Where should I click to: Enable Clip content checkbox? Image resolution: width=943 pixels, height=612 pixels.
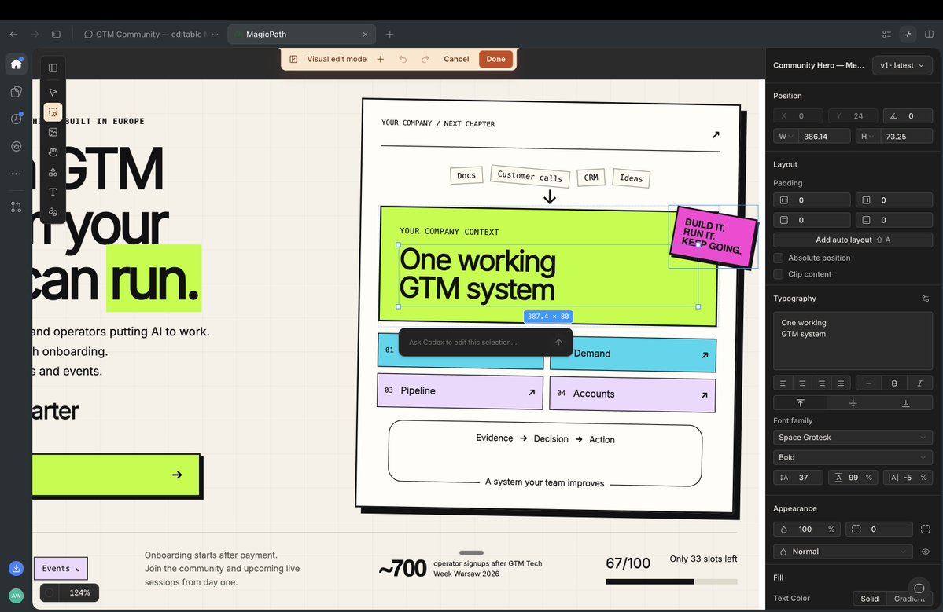coord(778,274)
